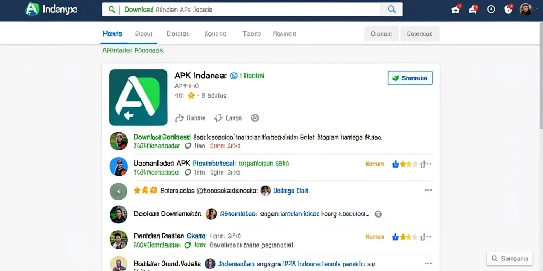Open the notifications icon with red badge

click(x=473, y=10)
